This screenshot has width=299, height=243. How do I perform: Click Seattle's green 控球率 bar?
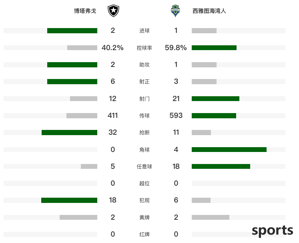click(214, 48)
